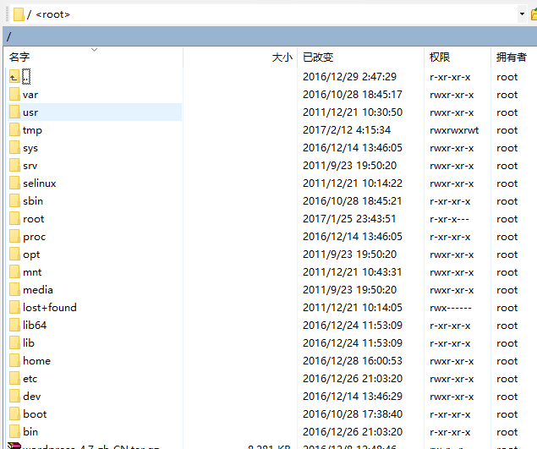Select the media folder entry

click(x=37, y=290)
